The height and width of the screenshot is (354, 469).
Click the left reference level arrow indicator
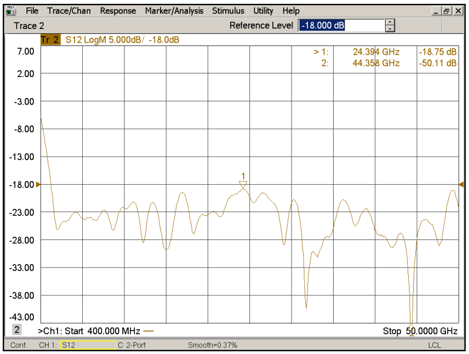pos(38,185)
